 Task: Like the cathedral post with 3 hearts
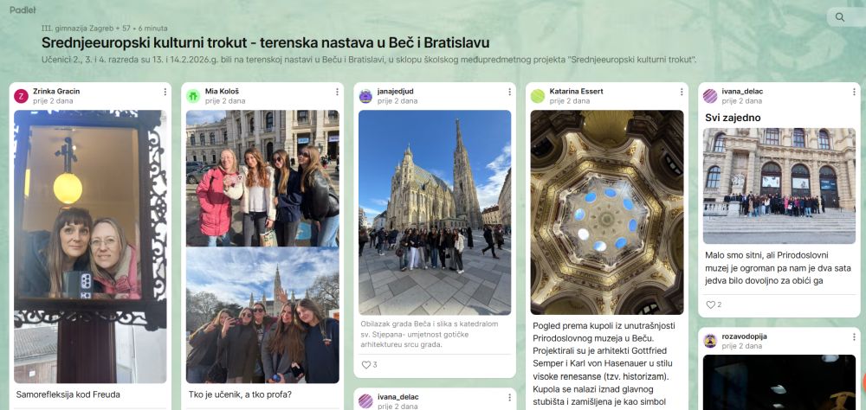point(365,365)
